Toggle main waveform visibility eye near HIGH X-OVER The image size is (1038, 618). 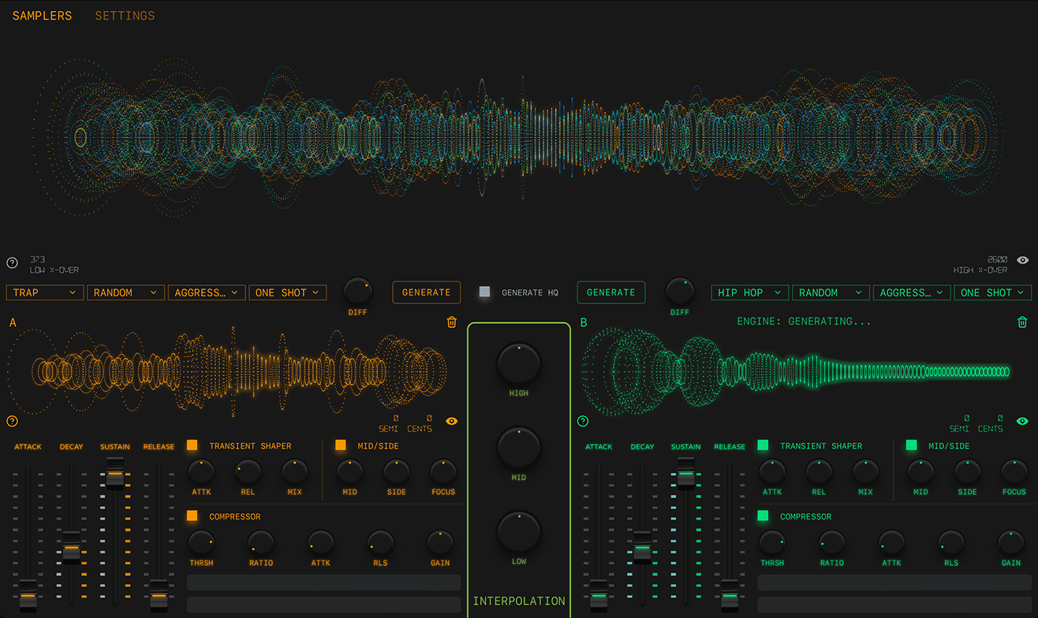coord(1022,260)
